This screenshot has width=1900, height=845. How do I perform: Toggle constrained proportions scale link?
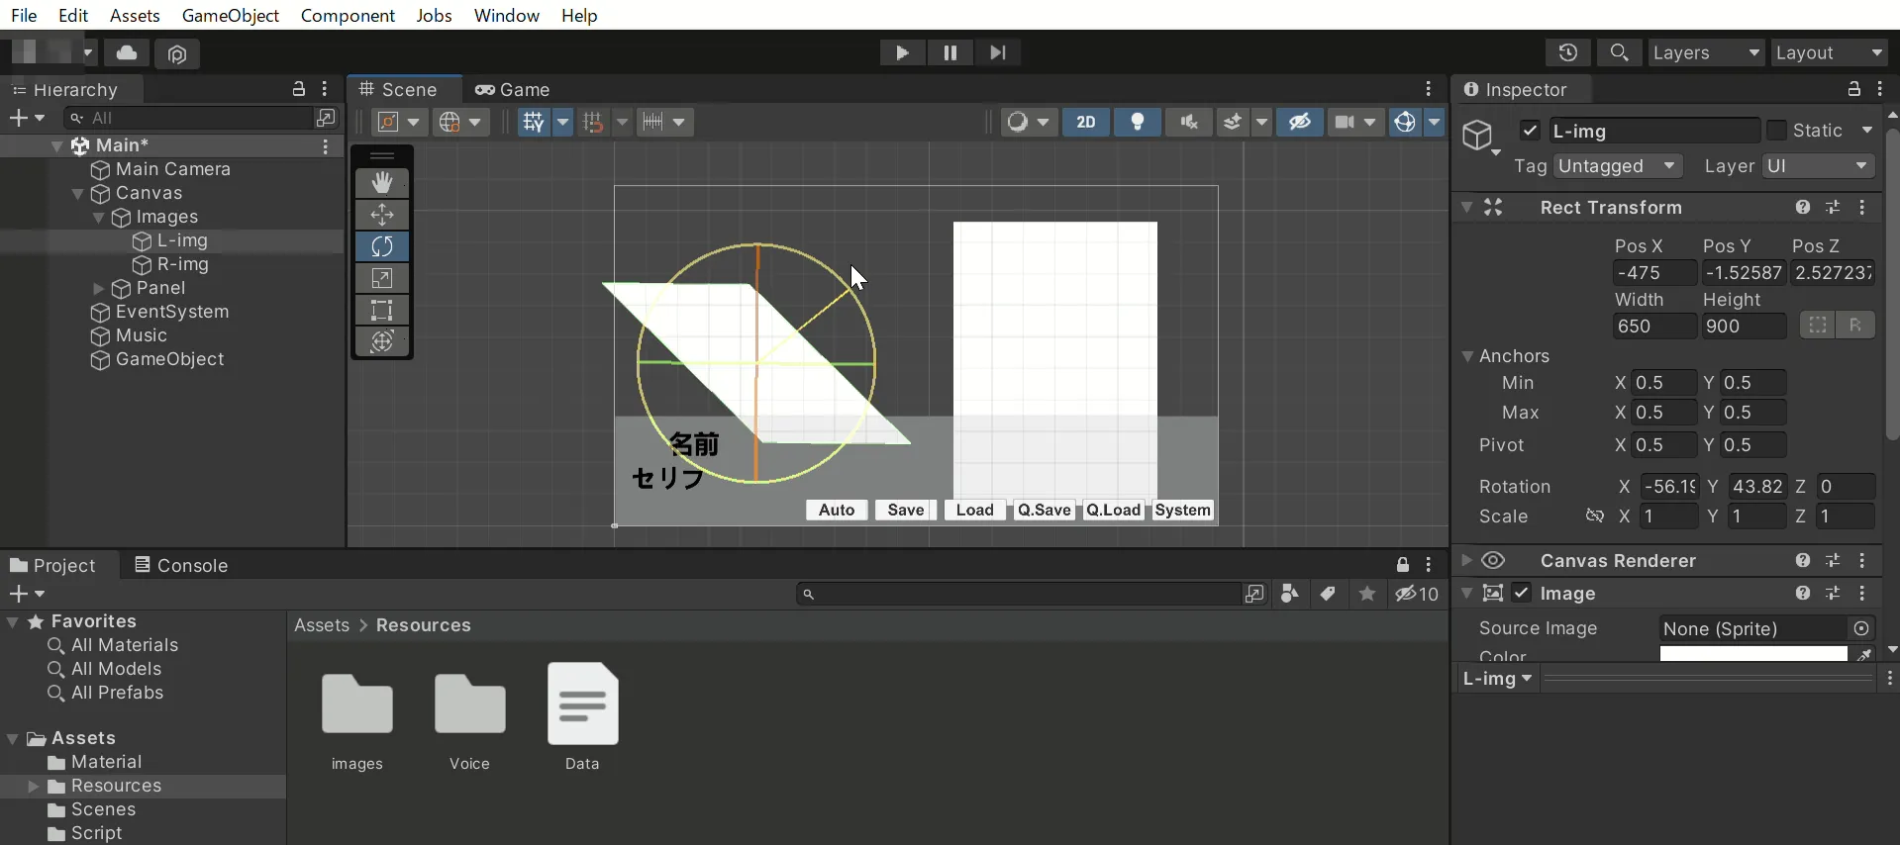point(1594,516)
